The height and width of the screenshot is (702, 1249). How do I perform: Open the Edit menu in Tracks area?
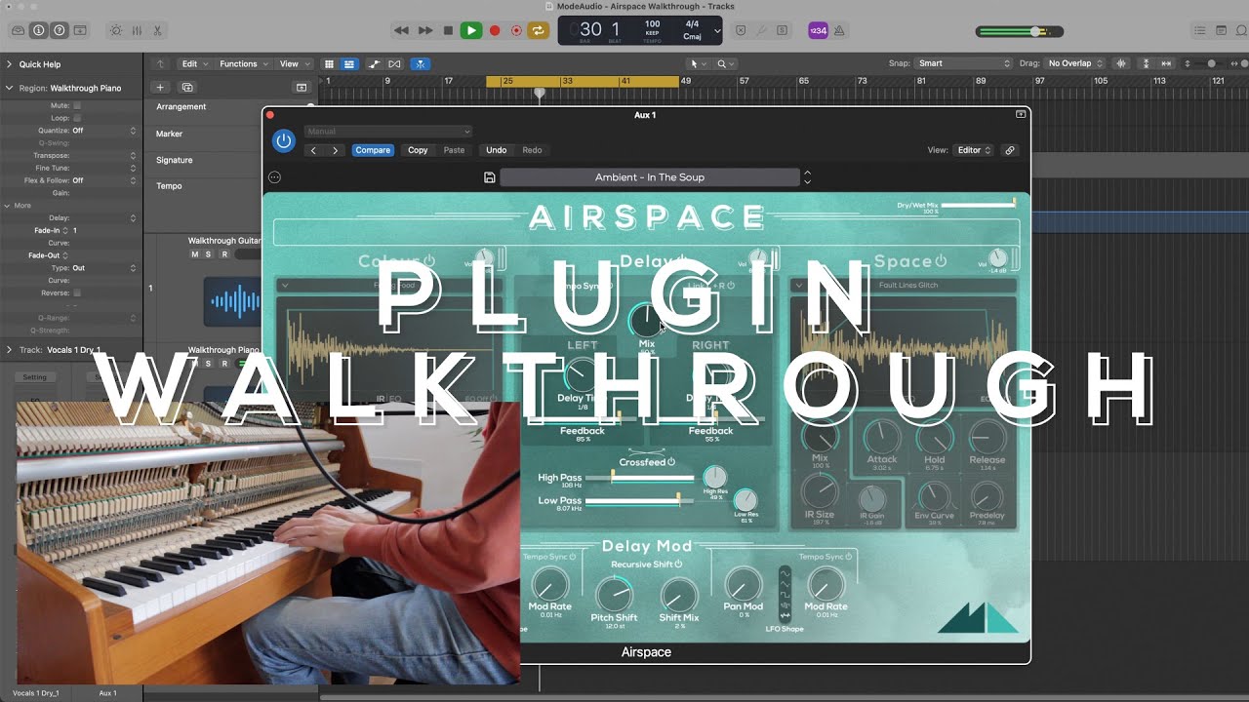click(x=193, y=63)
